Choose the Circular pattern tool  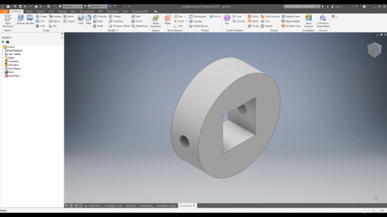(x=195, y=21)
